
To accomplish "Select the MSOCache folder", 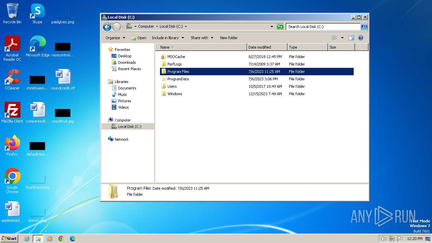I will pos(176,57).
